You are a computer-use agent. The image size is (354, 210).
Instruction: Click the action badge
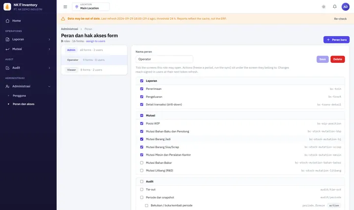coord(334,206)
